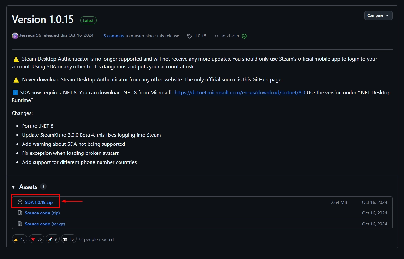This screenshot has width=404, height=259.
Task: Click the package icon for SDA.1.0.15.zip
Action: coord(20,202)
